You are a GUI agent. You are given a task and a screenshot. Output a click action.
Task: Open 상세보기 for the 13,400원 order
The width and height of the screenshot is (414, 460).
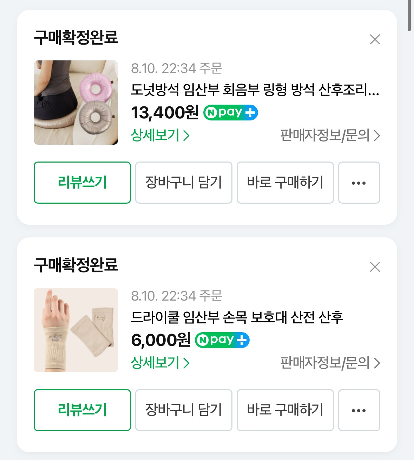(x=160, y=135)
